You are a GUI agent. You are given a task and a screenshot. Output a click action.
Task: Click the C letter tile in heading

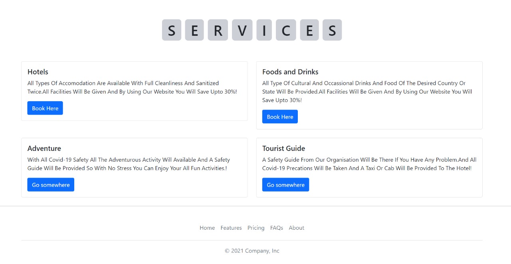(x=286, y=30)
